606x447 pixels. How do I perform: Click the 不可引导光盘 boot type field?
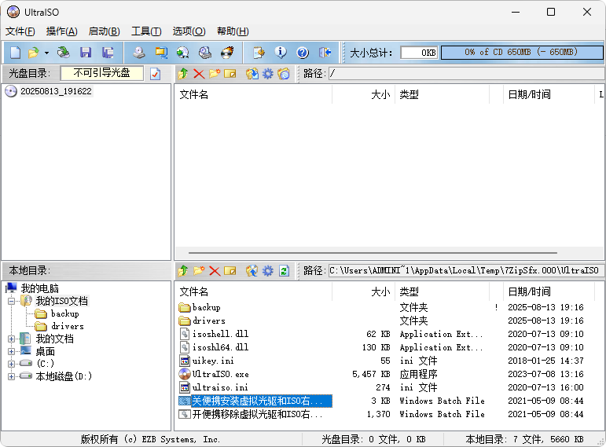click(102, 73)
